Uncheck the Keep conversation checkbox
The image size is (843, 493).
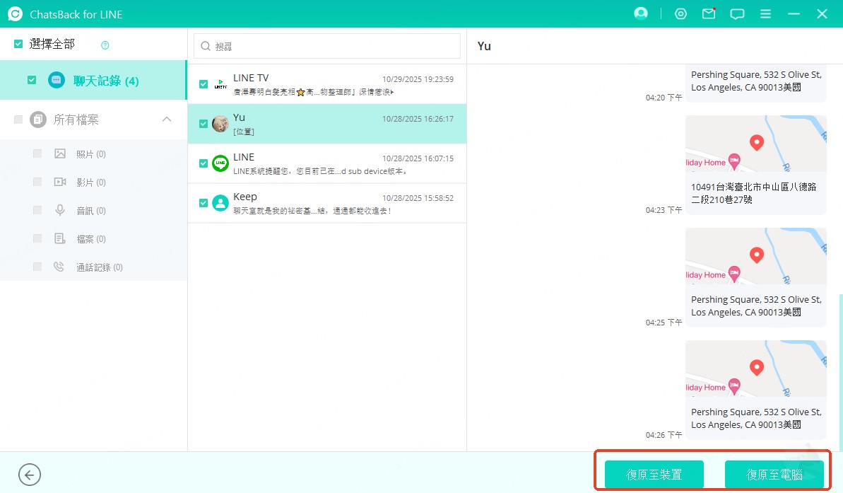click(x=204, y=203)
